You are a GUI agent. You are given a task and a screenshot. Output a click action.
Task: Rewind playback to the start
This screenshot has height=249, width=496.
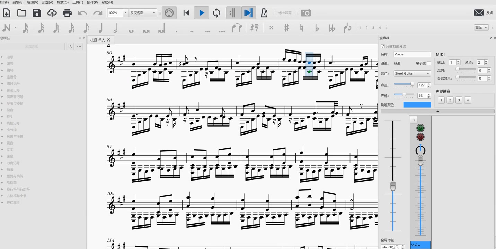[x=186, y=13]
